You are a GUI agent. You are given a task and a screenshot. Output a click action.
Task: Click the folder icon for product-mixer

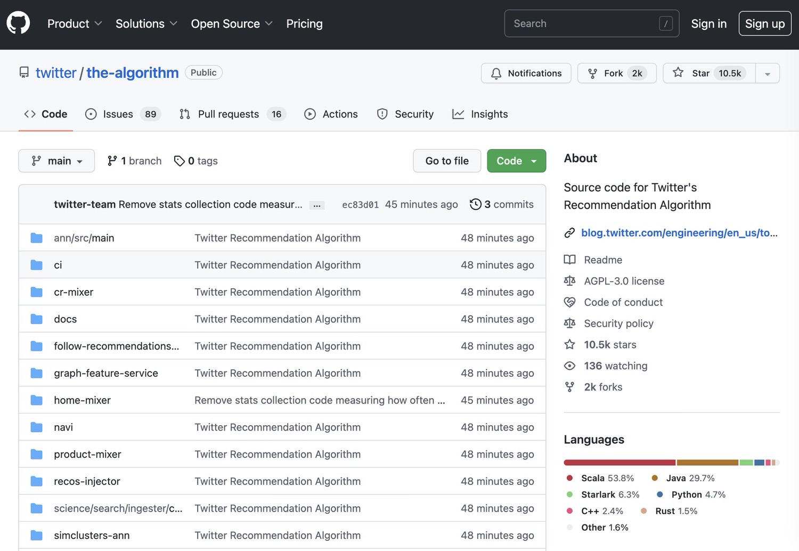coord(36,455)
